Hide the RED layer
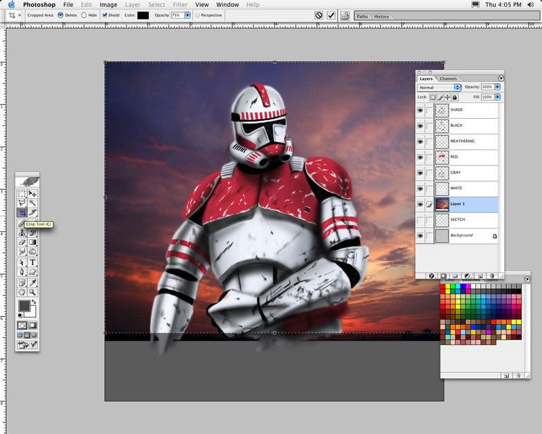Image resolution: width=542 pixels, height=434 pixels. pos(420,157)
